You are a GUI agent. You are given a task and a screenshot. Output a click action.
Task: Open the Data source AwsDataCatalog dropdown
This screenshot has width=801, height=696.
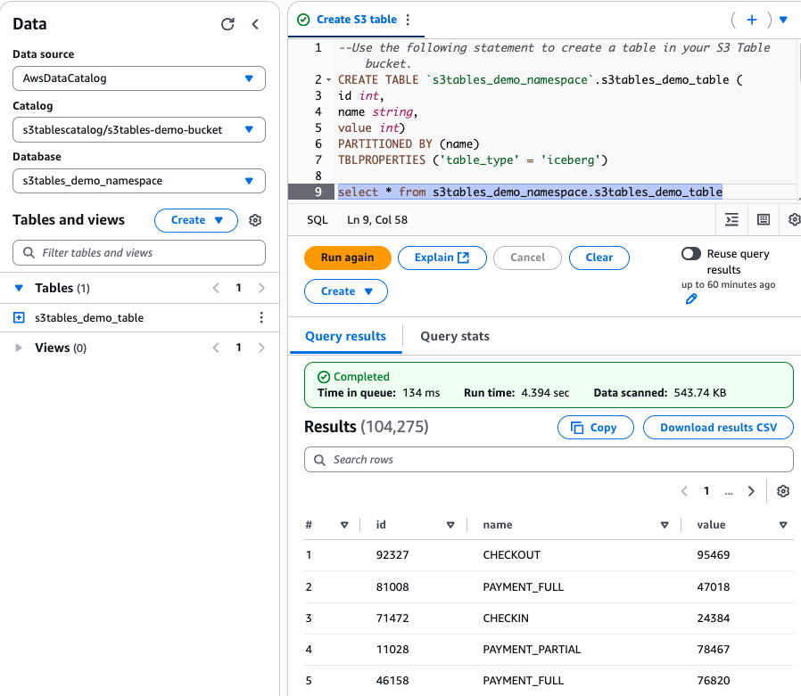tap(139, 78)
